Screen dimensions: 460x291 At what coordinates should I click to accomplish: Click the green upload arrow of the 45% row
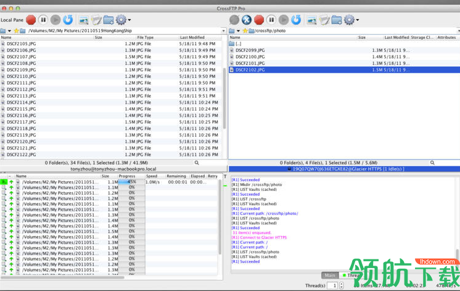tap(11, 182)
